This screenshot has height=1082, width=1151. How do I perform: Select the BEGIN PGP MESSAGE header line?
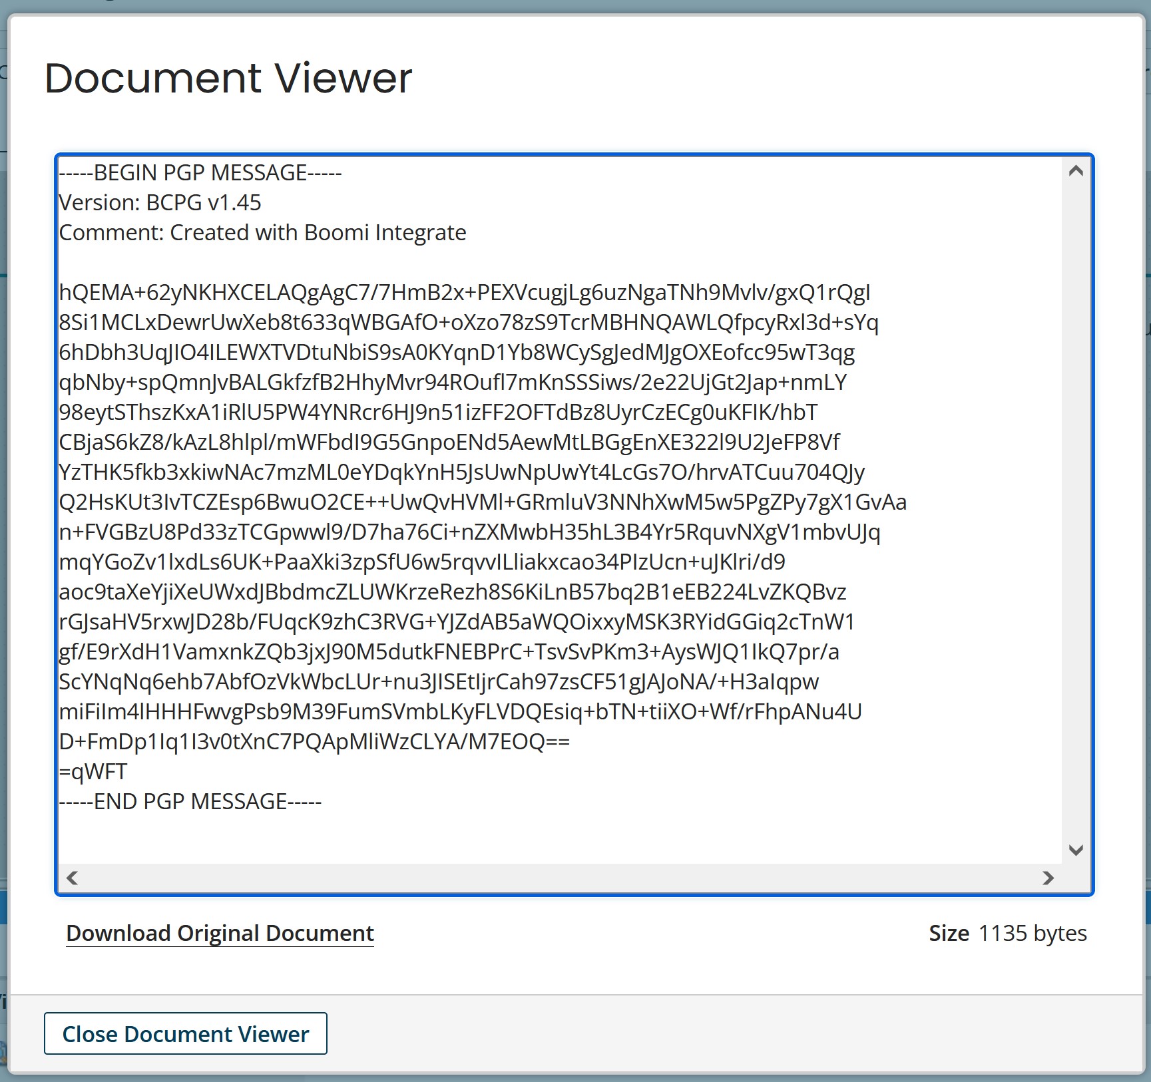click(200, 172)
